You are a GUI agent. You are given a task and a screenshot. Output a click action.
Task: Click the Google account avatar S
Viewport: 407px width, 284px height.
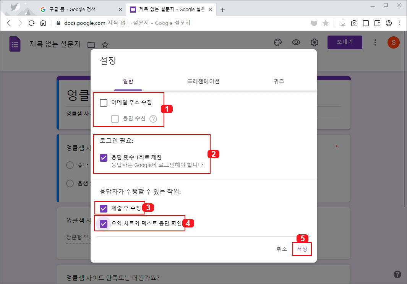tap(393, 42)
